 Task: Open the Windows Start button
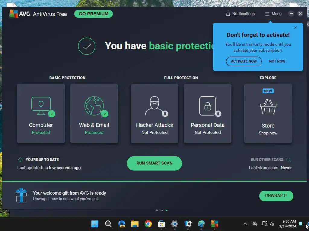click(95, 224)
